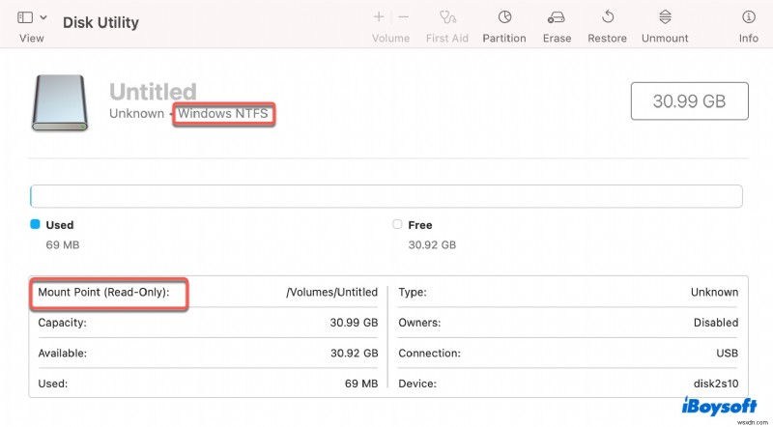Viewport: 773px width, 427px height.
Task: Click the Available 30.92 GB value
Action: 354,353
